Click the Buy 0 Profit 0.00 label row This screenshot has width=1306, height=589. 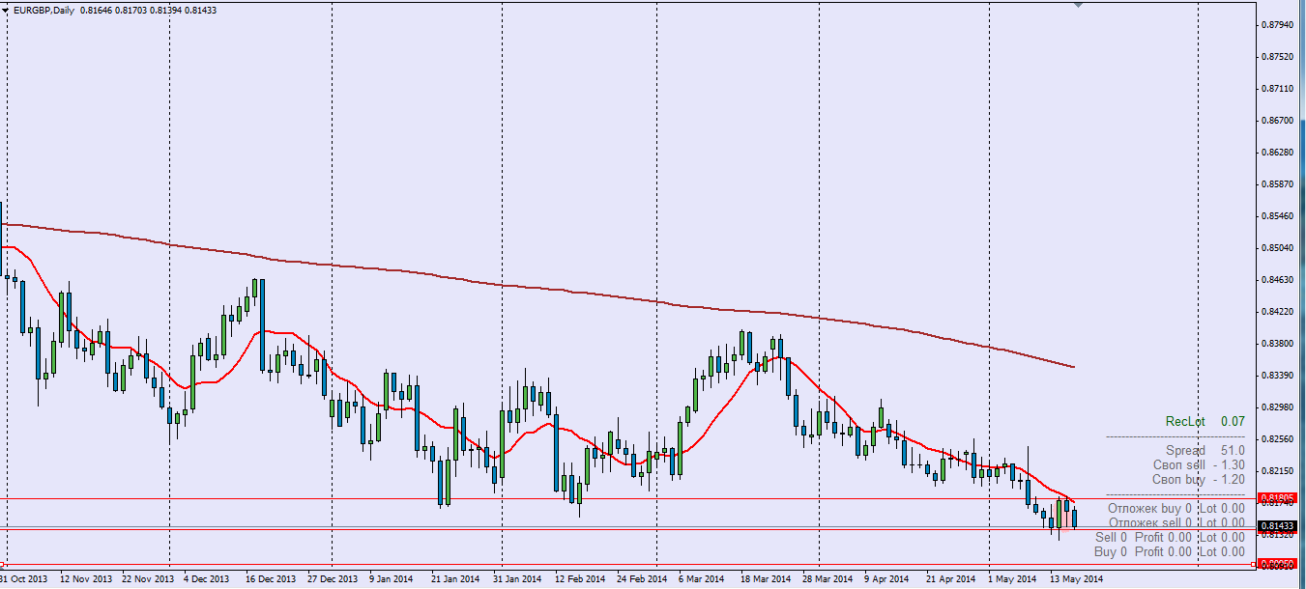click(x=1170, y=551)
